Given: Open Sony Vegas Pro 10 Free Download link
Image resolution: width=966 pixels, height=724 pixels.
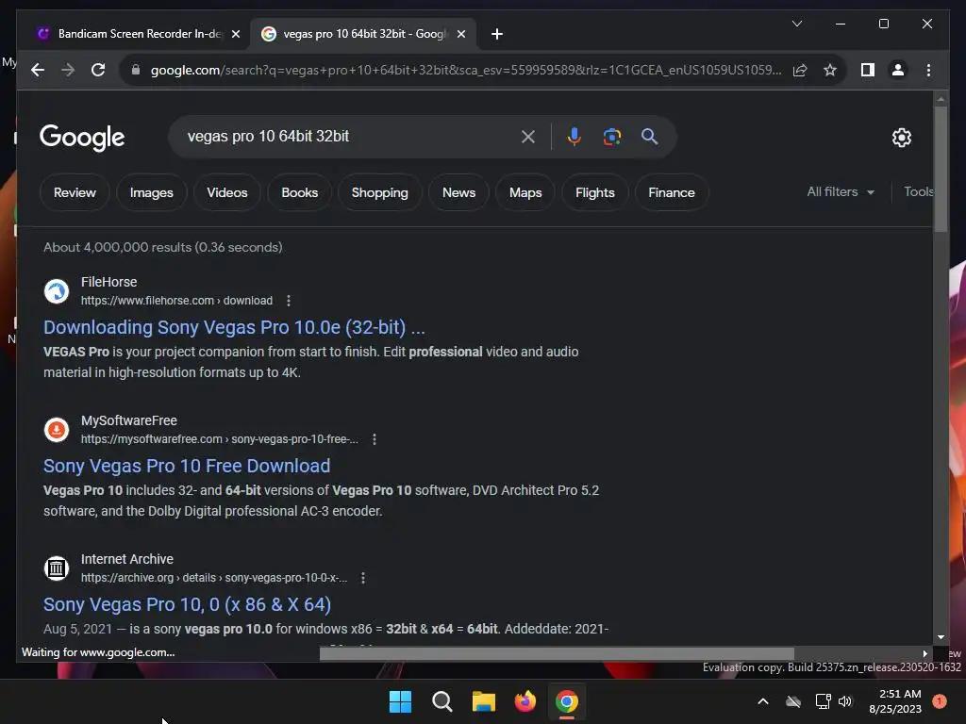Looking at the screenshot, I should 187,466.
